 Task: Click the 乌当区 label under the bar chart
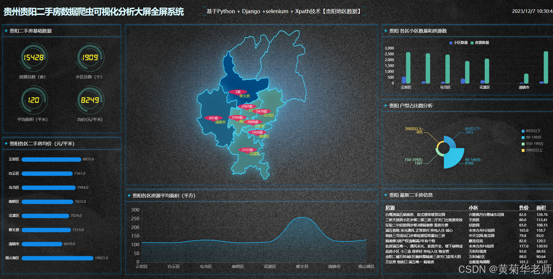click(445, 87)
